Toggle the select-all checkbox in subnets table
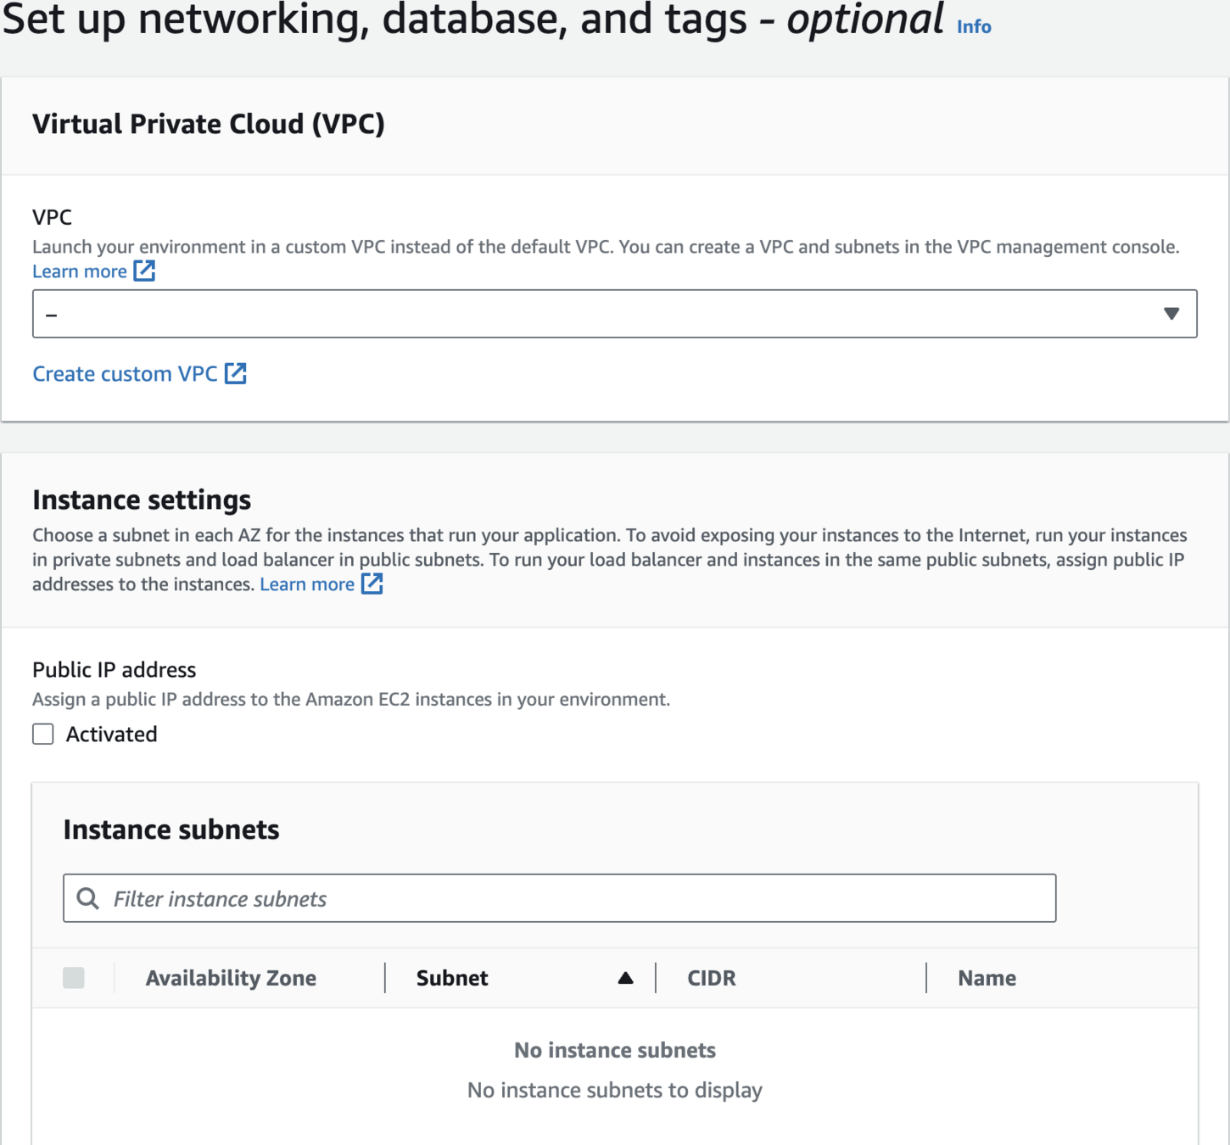Image resolution: width=1230 pixels, height=1145 pixels. 74,978
